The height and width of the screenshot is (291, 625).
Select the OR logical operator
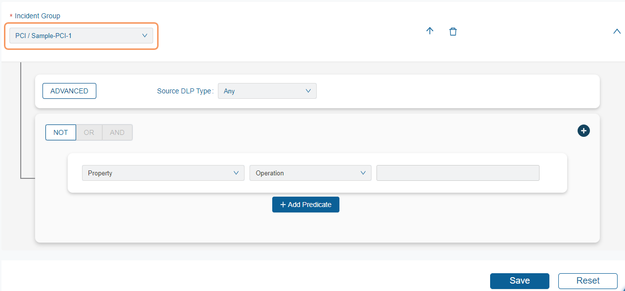pyautogui.click(x=89, y=132)
